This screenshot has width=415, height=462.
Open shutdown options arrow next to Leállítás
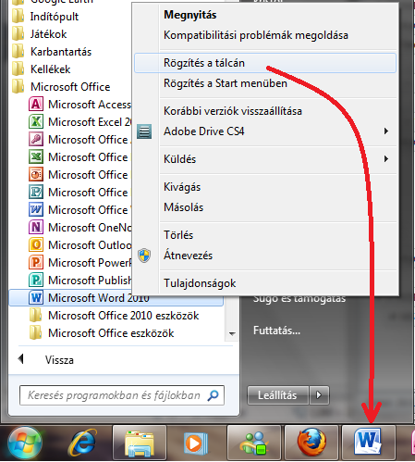(x=319, y=395)
